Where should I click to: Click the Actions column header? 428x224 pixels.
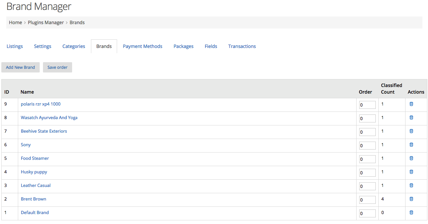click(416, 92)
